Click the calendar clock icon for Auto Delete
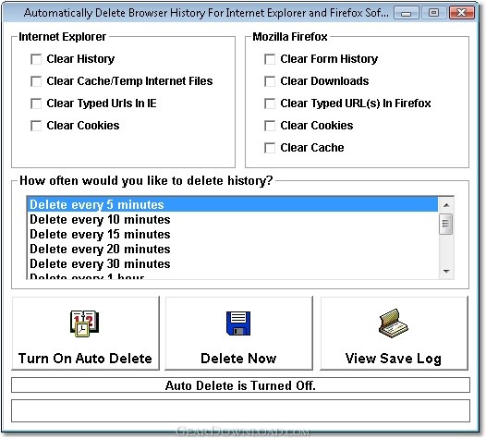Screen dimensions: 486x439 tap(84, 323)
